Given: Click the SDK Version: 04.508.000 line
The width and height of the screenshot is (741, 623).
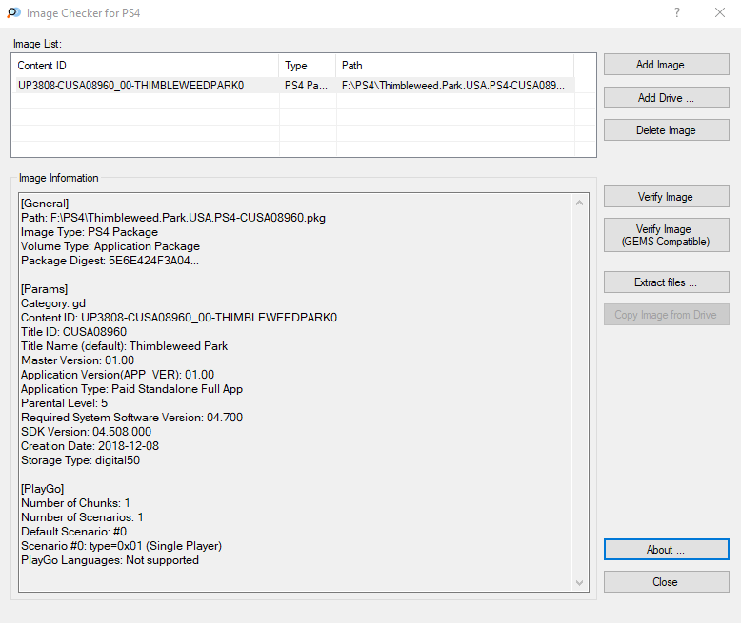Looking at the screenshot, I should (86, 432).
